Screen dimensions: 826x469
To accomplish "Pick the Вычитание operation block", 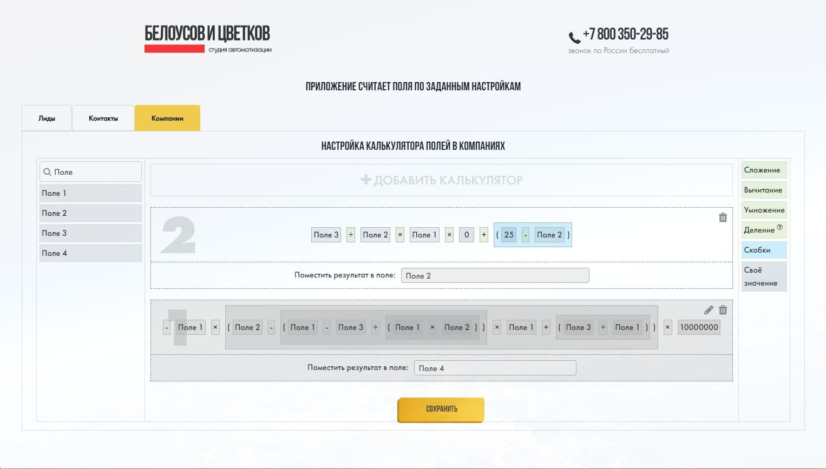I will 764,190.
